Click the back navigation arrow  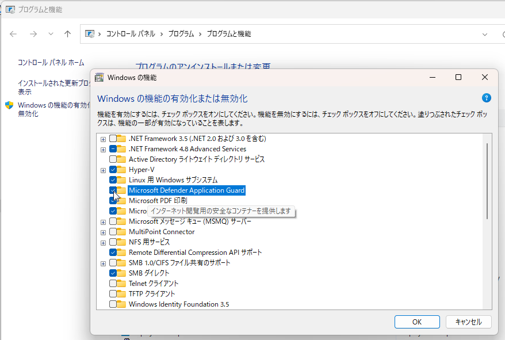13,34
